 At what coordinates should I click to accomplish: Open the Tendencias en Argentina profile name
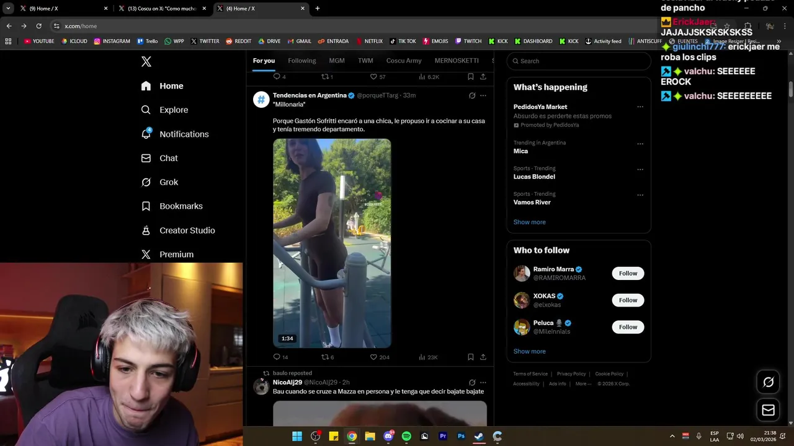[x=310, y=95]
